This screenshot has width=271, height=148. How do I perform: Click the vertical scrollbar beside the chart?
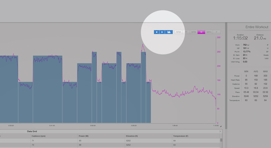point(226,76)
